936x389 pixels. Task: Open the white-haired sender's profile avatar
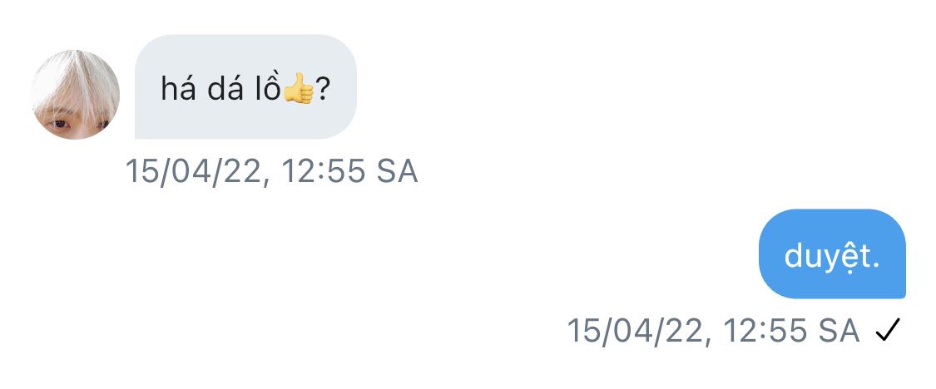click(75, 94)
